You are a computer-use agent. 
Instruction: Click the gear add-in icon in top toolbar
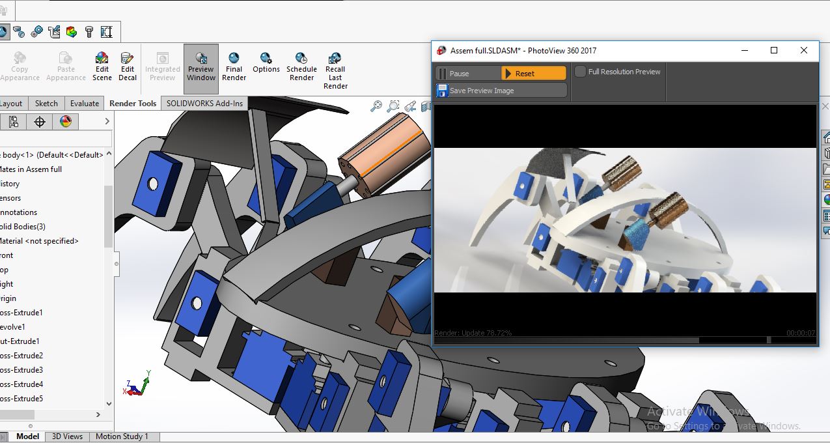37,31
